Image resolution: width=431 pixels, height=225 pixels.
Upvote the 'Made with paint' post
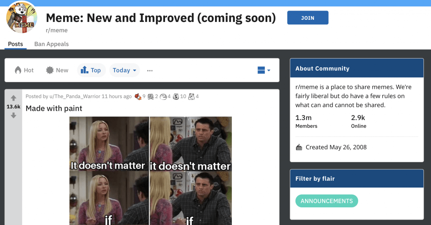pyautogui.click(x=13, y=98)
